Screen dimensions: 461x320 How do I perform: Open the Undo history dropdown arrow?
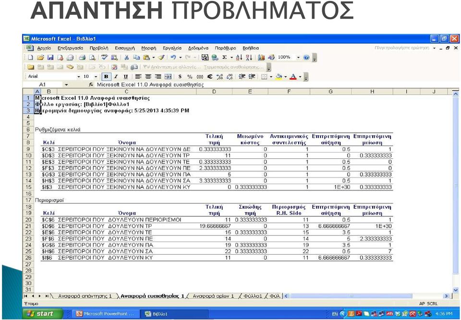click(180, 57)
